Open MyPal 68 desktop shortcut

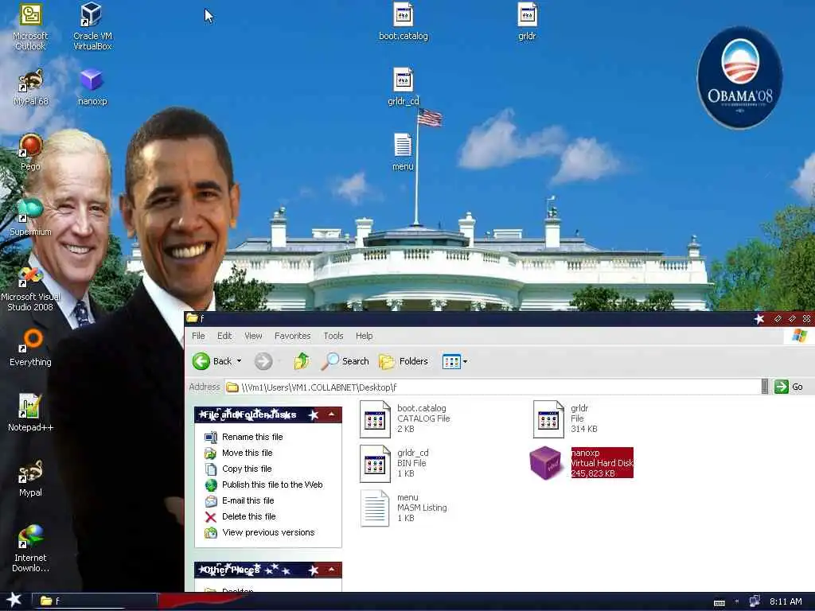pos(30,88)
